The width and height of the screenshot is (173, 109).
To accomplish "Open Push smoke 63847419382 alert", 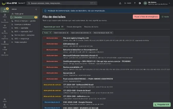I will tap(106, 80).
